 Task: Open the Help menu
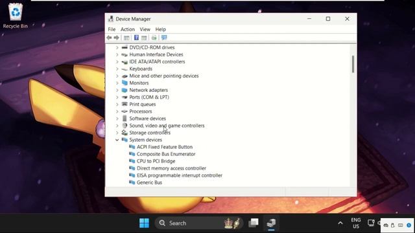coord(160,29)
